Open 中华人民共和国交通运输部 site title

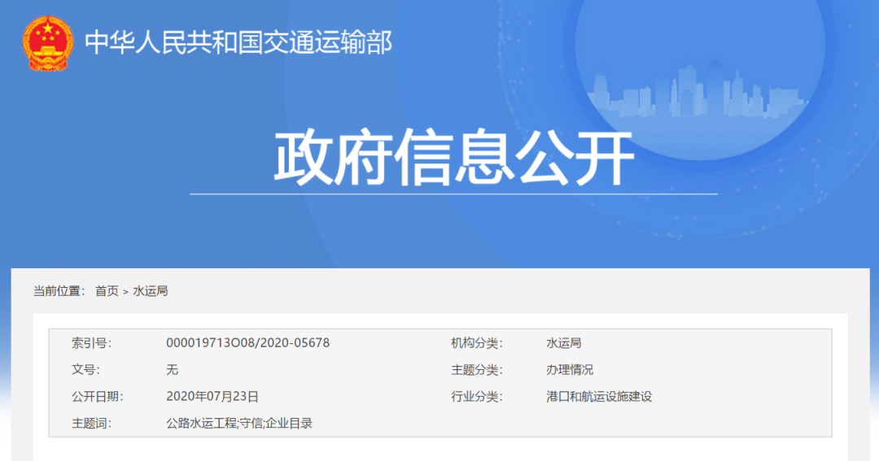click(238, 42)
